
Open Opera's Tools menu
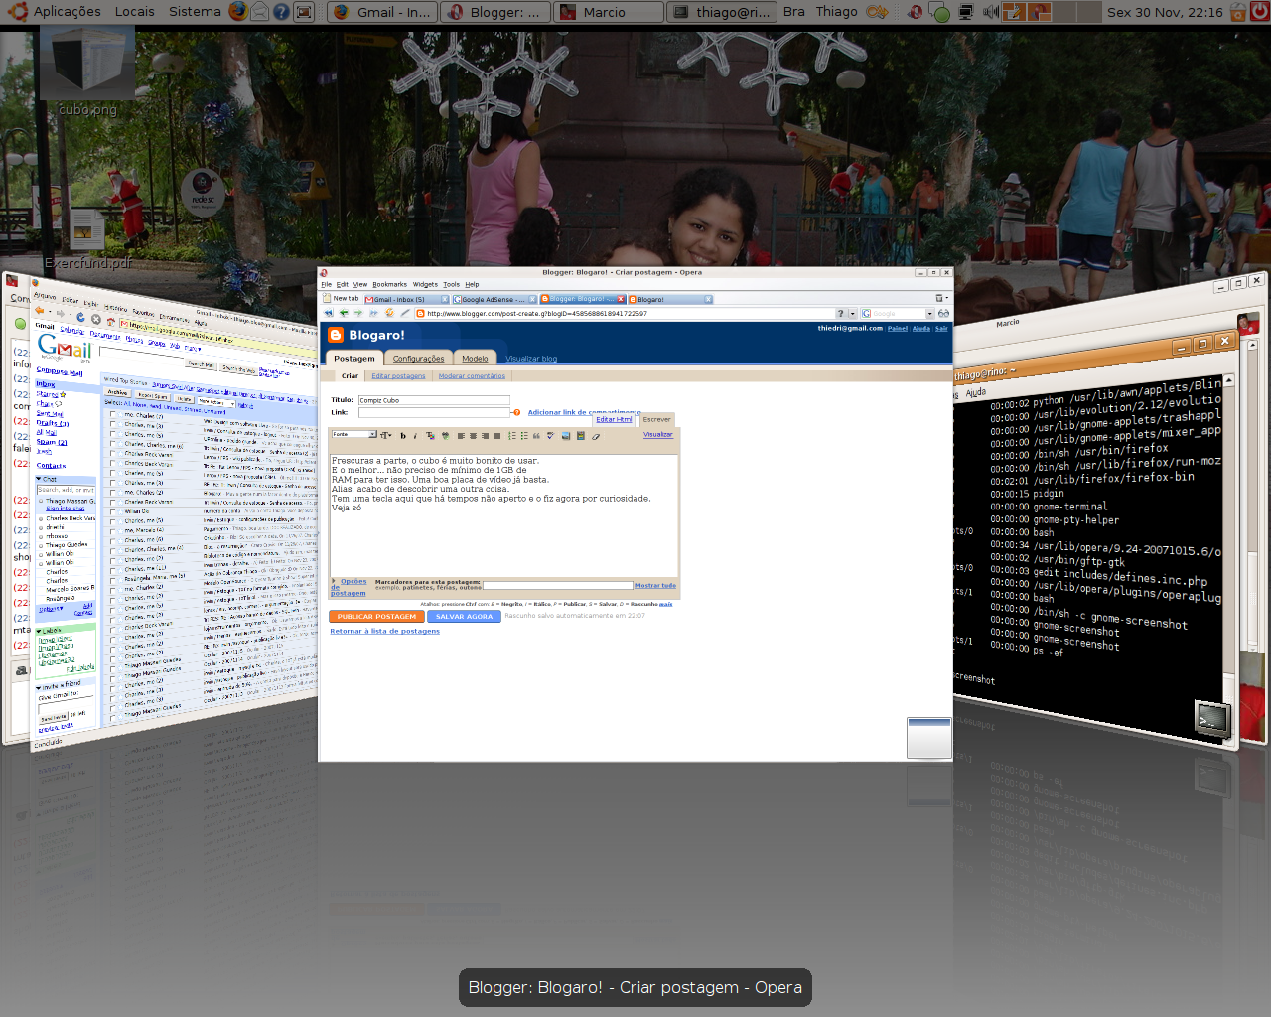451,284
